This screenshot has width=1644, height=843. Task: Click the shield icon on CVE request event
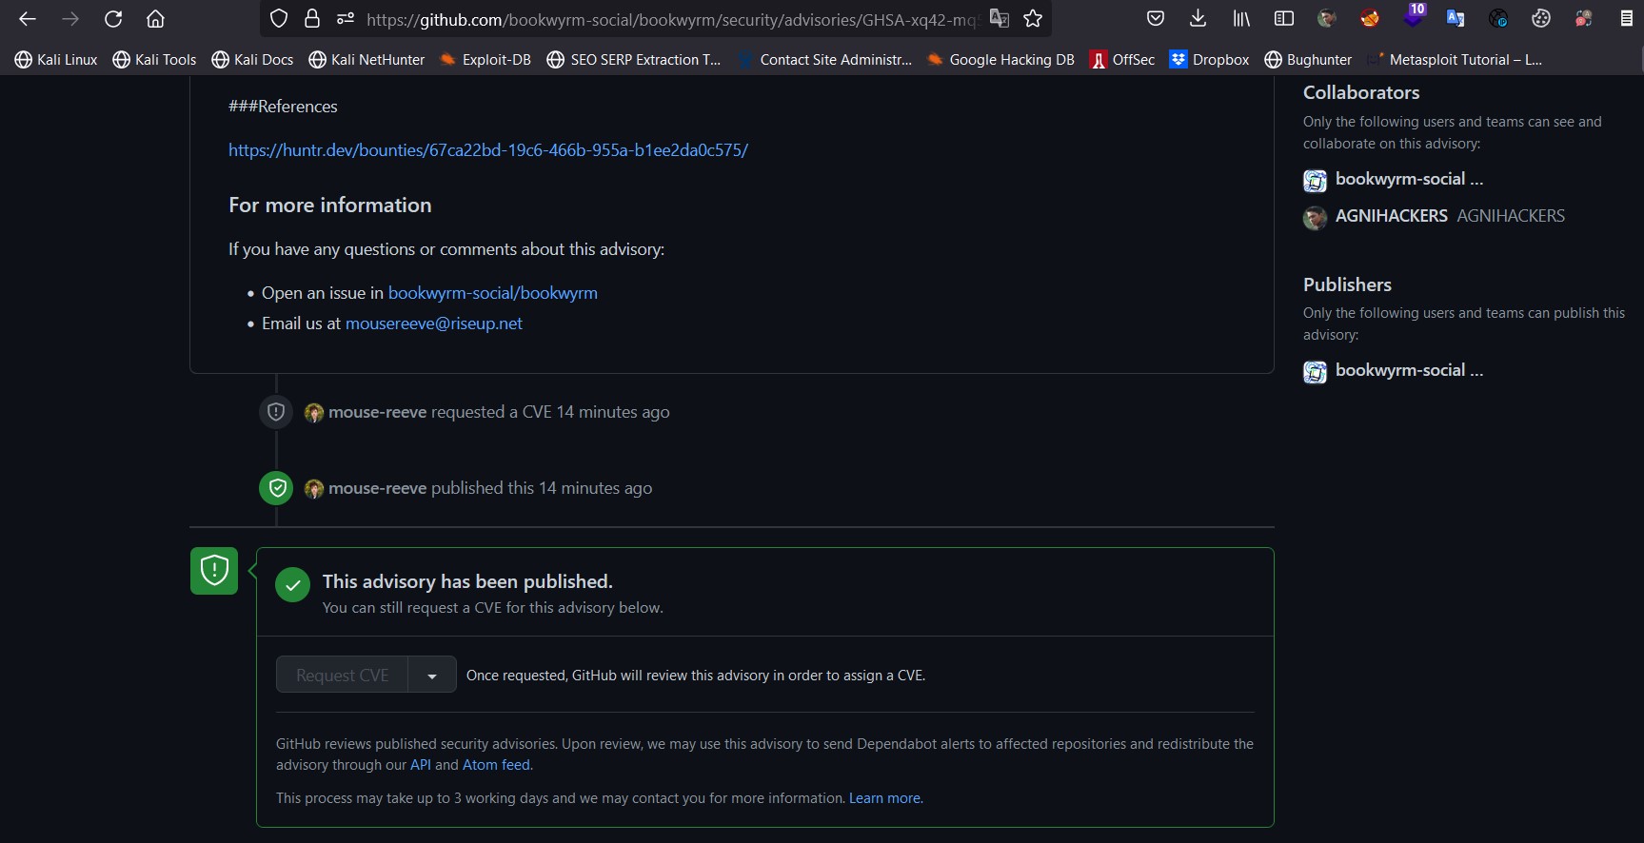tap(276, 412)
